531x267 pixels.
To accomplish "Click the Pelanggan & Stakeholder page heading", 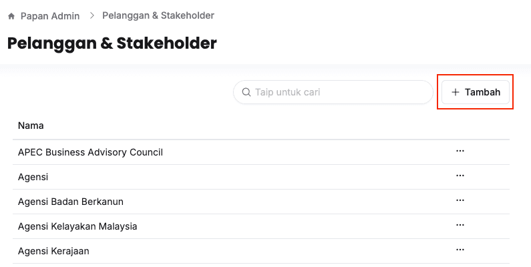I will pyautogui.click(x=112, y=43).
